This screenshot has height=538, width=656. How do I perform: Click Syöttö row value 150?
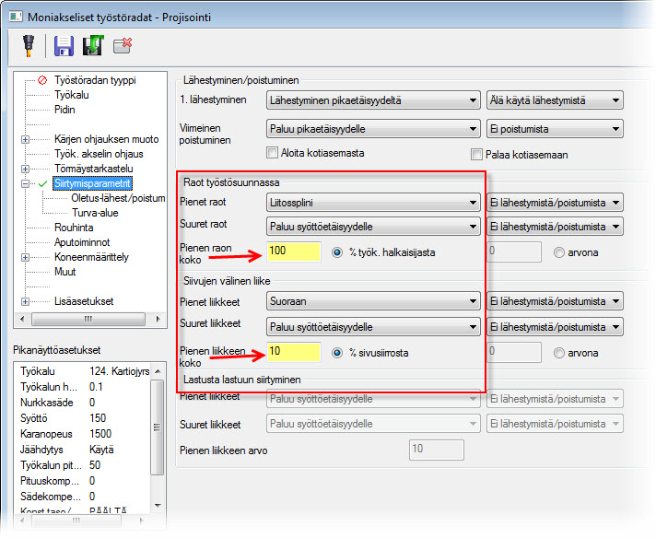[98, 418]
